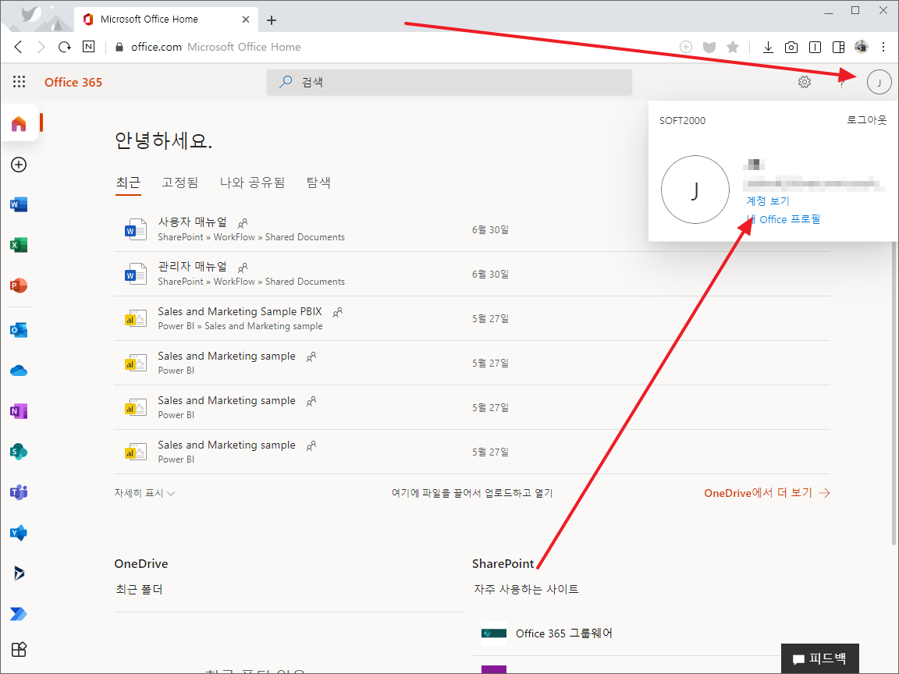Screen dimensions: 899x674
Task: Open the app launcher waffle icon
Action: click(19, 82)
